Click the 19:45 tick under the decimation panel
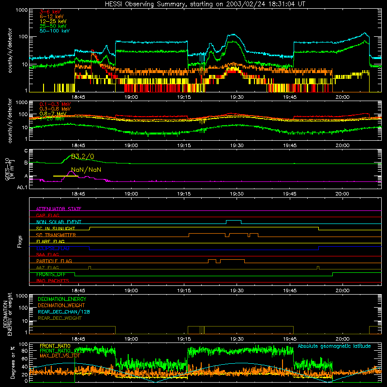Image resolution: width=387 pixels, height=387 pixels. [289, 339]
